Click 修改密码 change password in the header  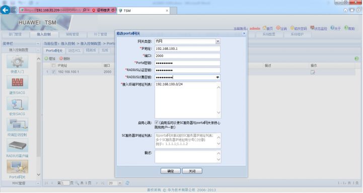pos(299,28)
